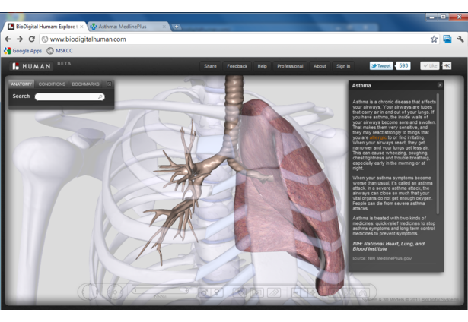Screen dimensions: 468x322
Task: Open a new browser tab
Action: 177,27
